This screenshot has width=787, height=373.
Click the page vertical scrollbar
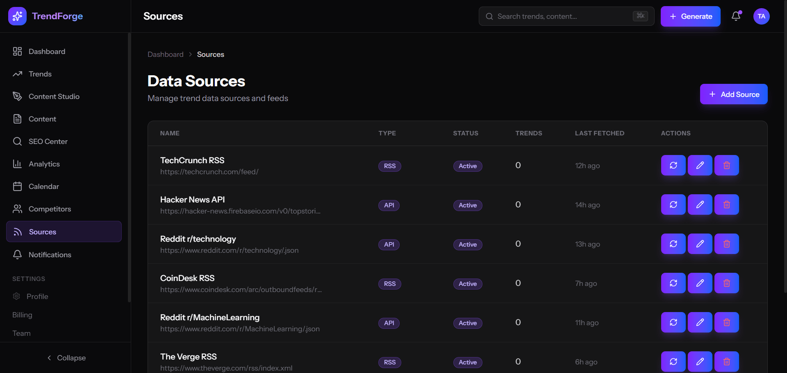[785, 146]
